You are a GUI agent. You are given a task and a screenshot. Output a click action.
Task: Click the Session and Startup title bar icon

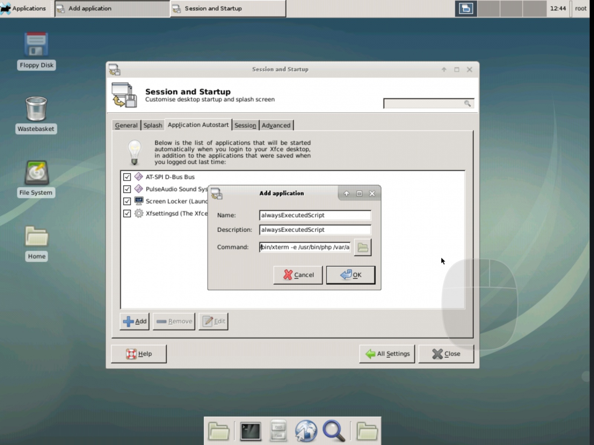click(114, 70)
